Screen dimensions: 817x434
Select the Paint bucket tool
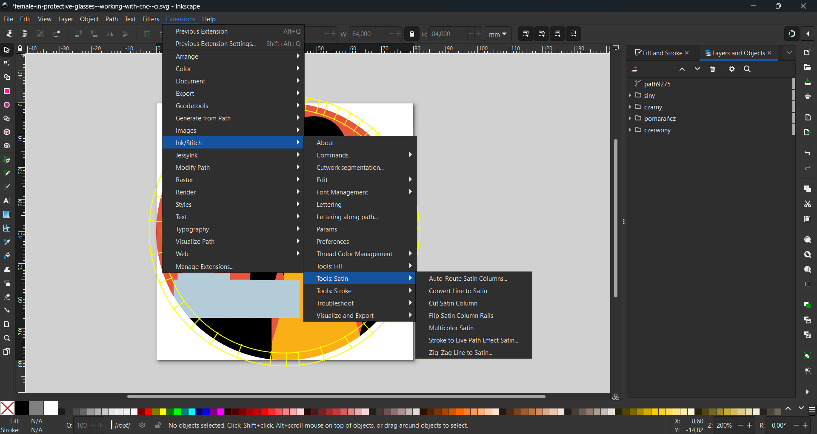click(x=7, y=255)
